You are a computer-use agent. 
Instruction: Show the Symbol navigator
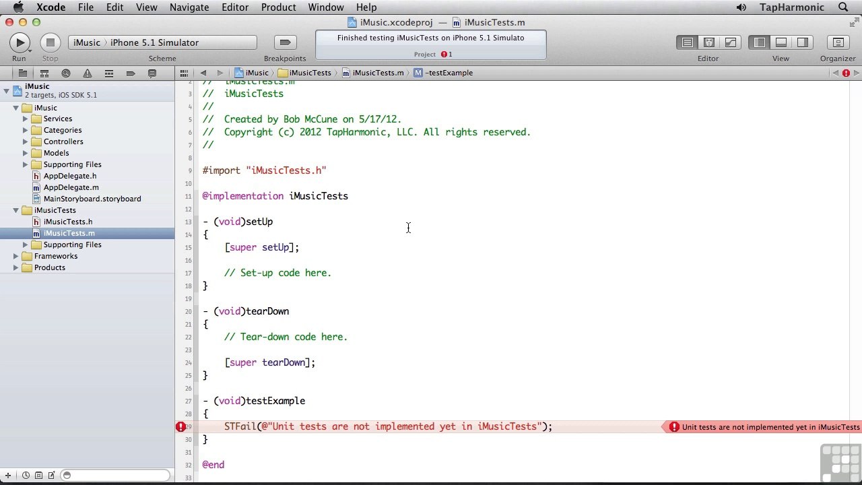44,73
